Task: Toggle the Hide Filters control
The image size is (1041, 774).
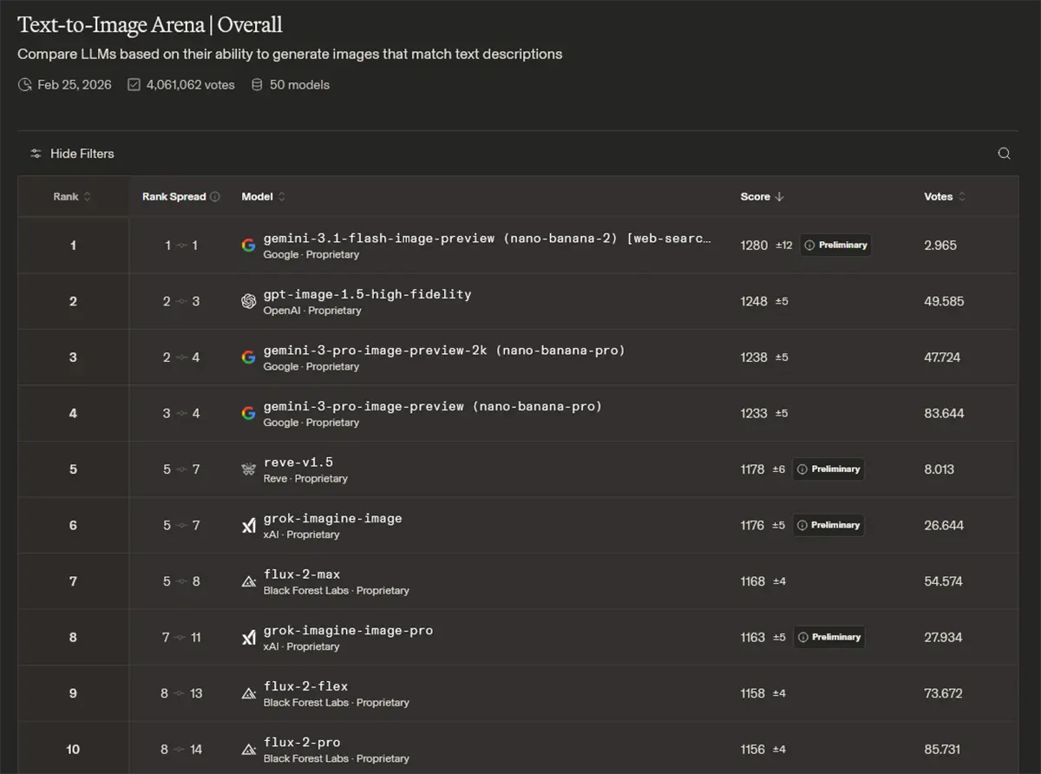Action: pos(72,154)
